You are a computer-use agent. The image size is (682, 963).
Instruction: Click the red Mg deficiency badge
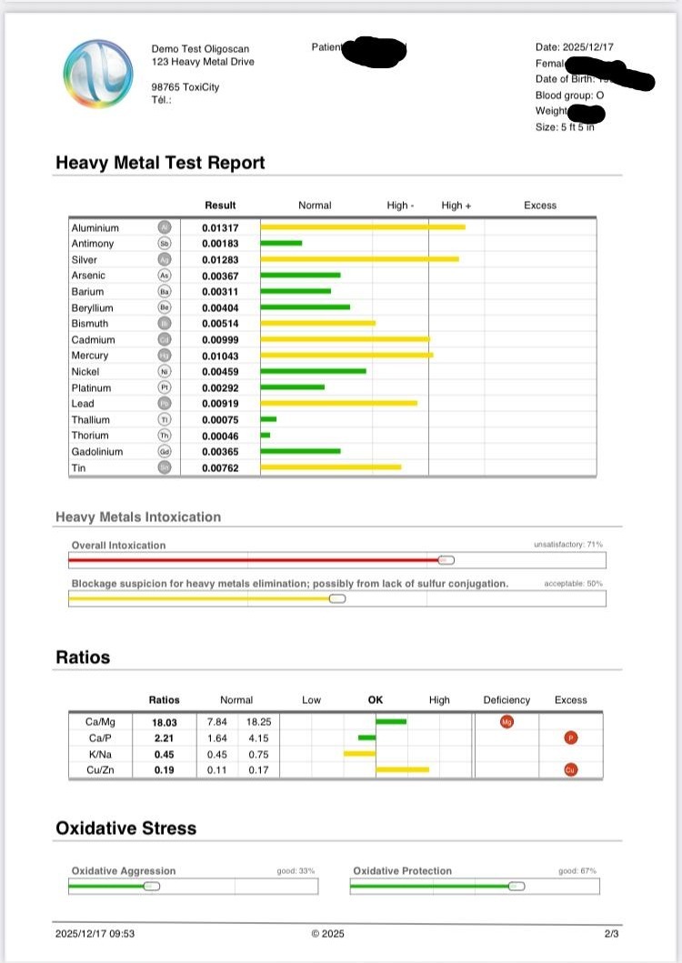507,721
